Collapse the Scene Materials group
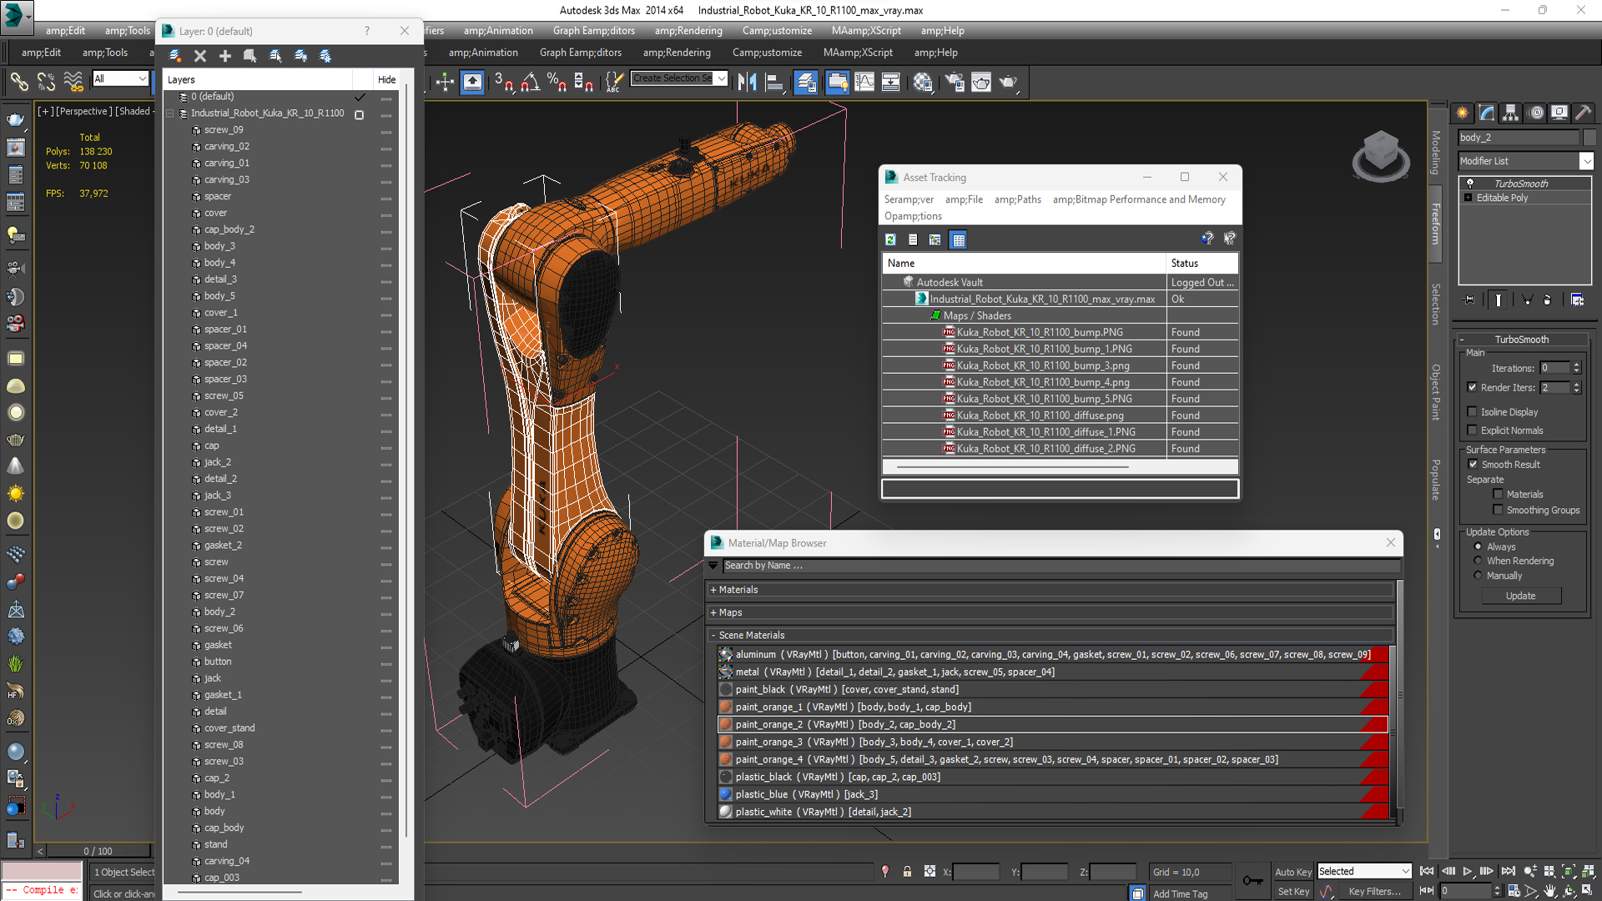Viewport: 1602px width, 901px height. pyautogui.click(x=713, y=635)
